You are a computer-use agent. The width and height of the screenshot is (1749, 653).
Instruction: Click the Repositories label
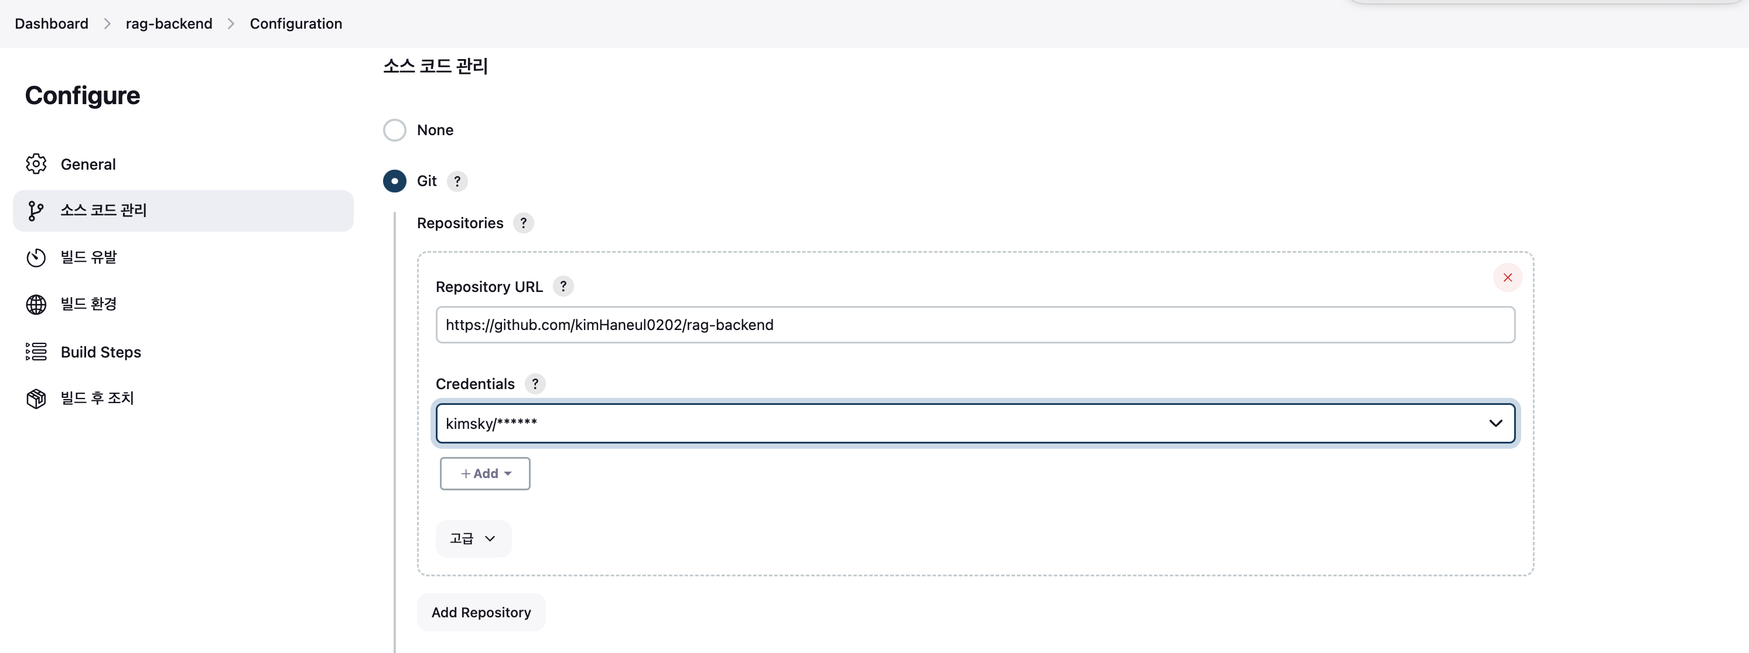tap(460, 223)
